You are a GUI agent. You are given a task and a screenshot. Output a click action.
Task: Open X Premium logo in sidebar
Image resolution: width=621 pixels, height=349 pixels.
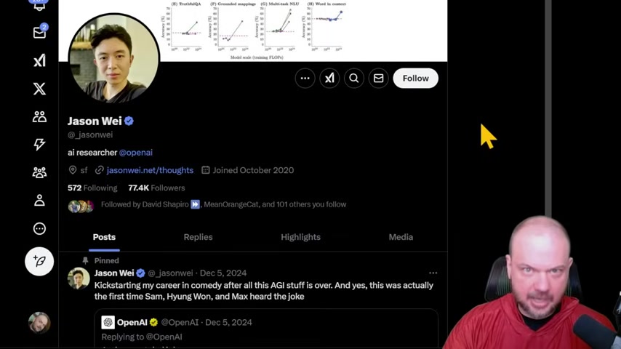(x=39, y=89)
